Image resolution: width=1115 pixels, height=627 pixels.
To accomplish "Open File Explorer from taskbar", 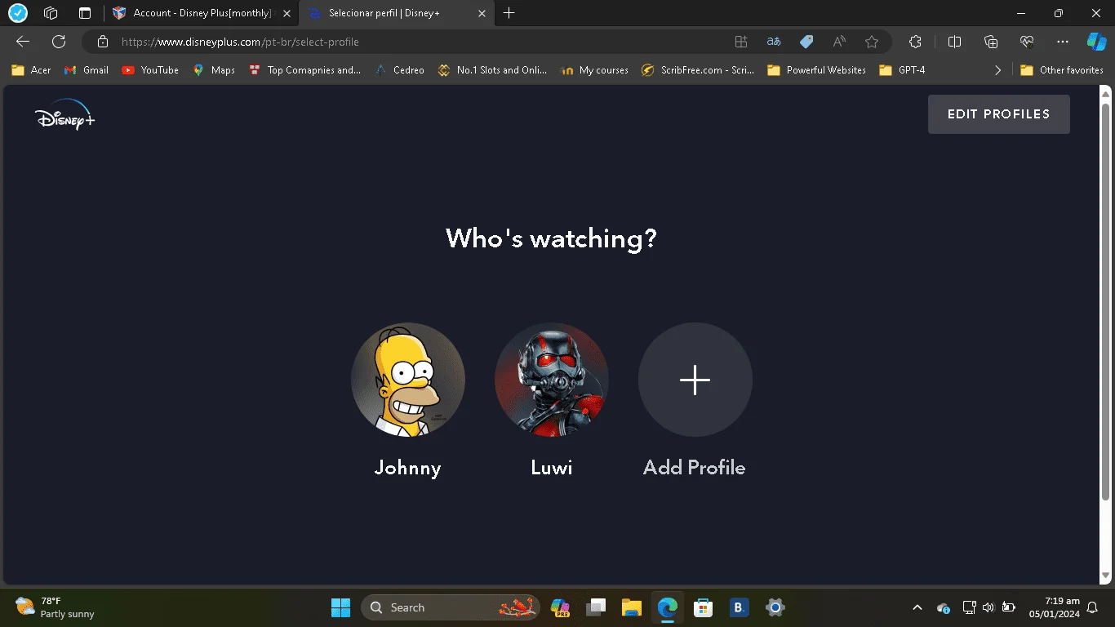I will point(632,607).
